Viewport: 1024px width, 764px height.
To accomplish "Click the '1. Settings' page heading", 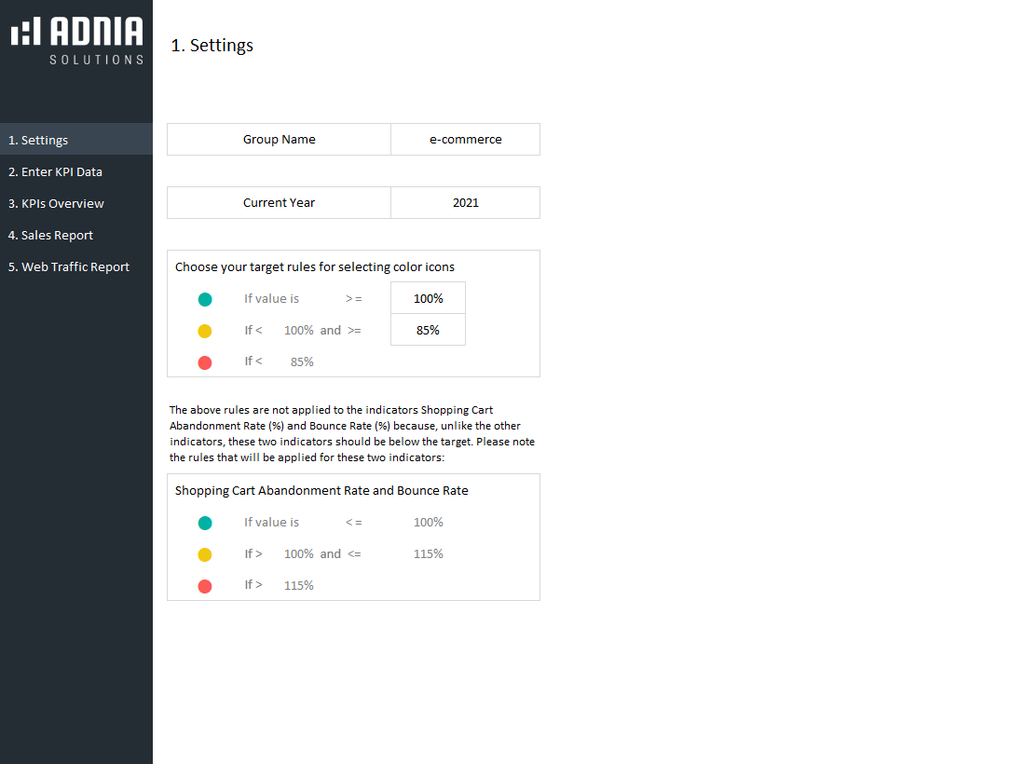I will click(212, 45).
